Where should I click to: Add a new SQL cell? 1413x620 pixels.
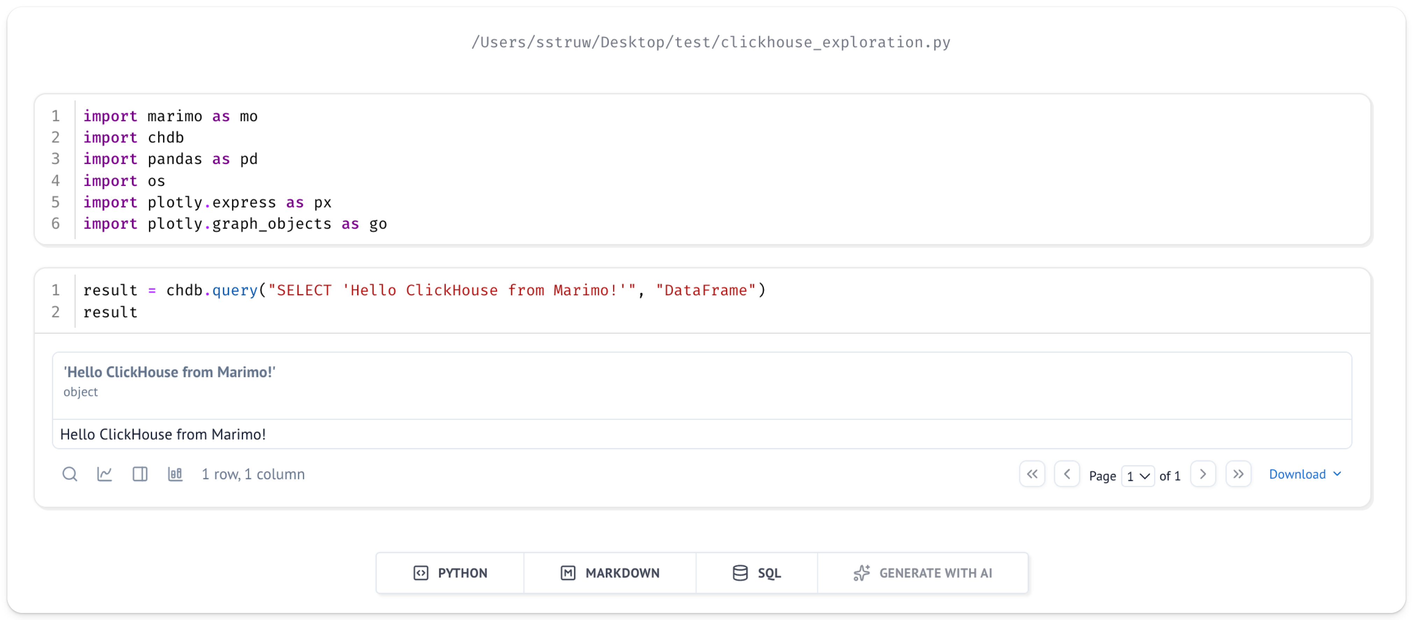click(757, 573)
